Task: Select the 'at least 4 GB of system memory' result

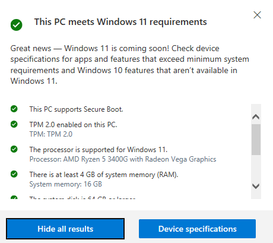Action: click(104, 175)
